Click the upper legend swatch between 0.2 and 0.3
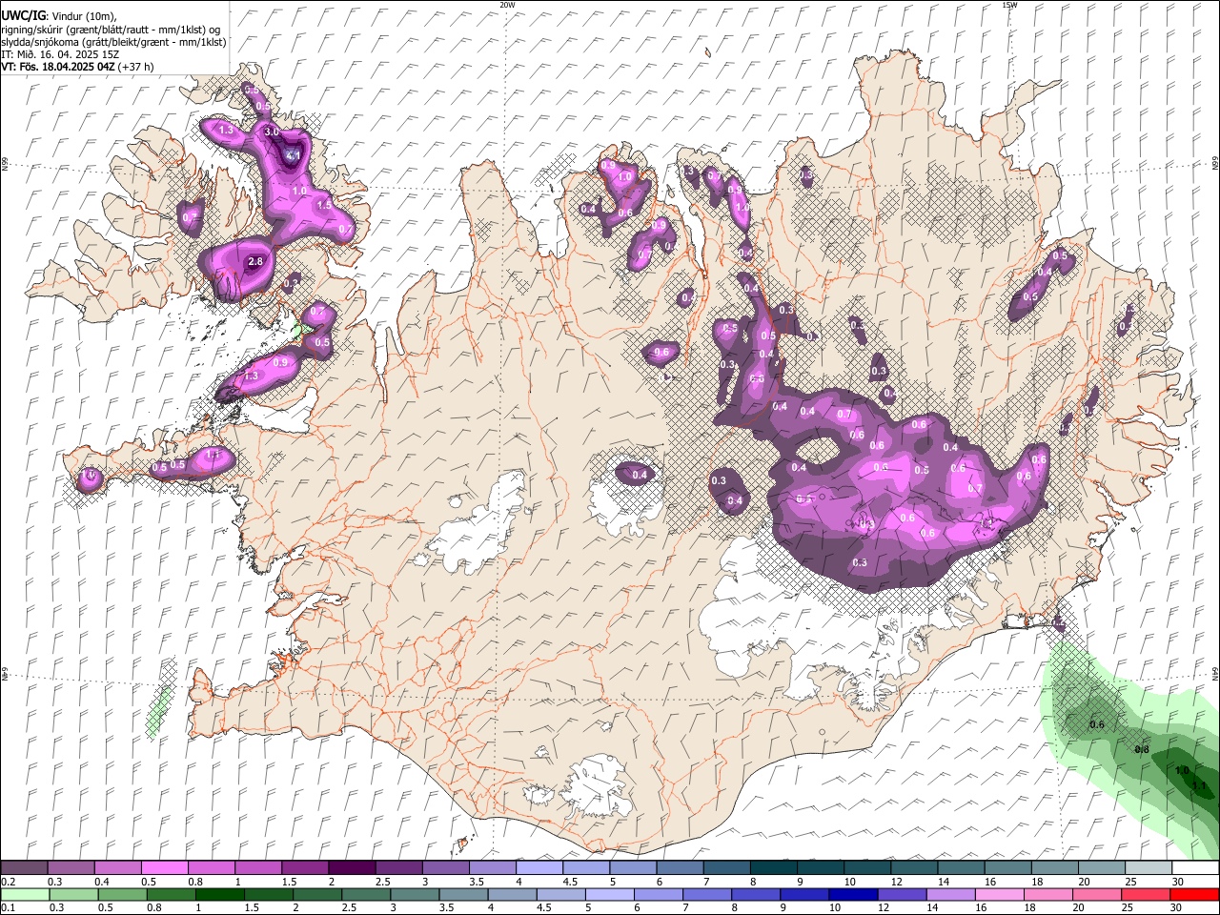The height and width of the screenshot is (915, 1220). (x=25, y=867)
